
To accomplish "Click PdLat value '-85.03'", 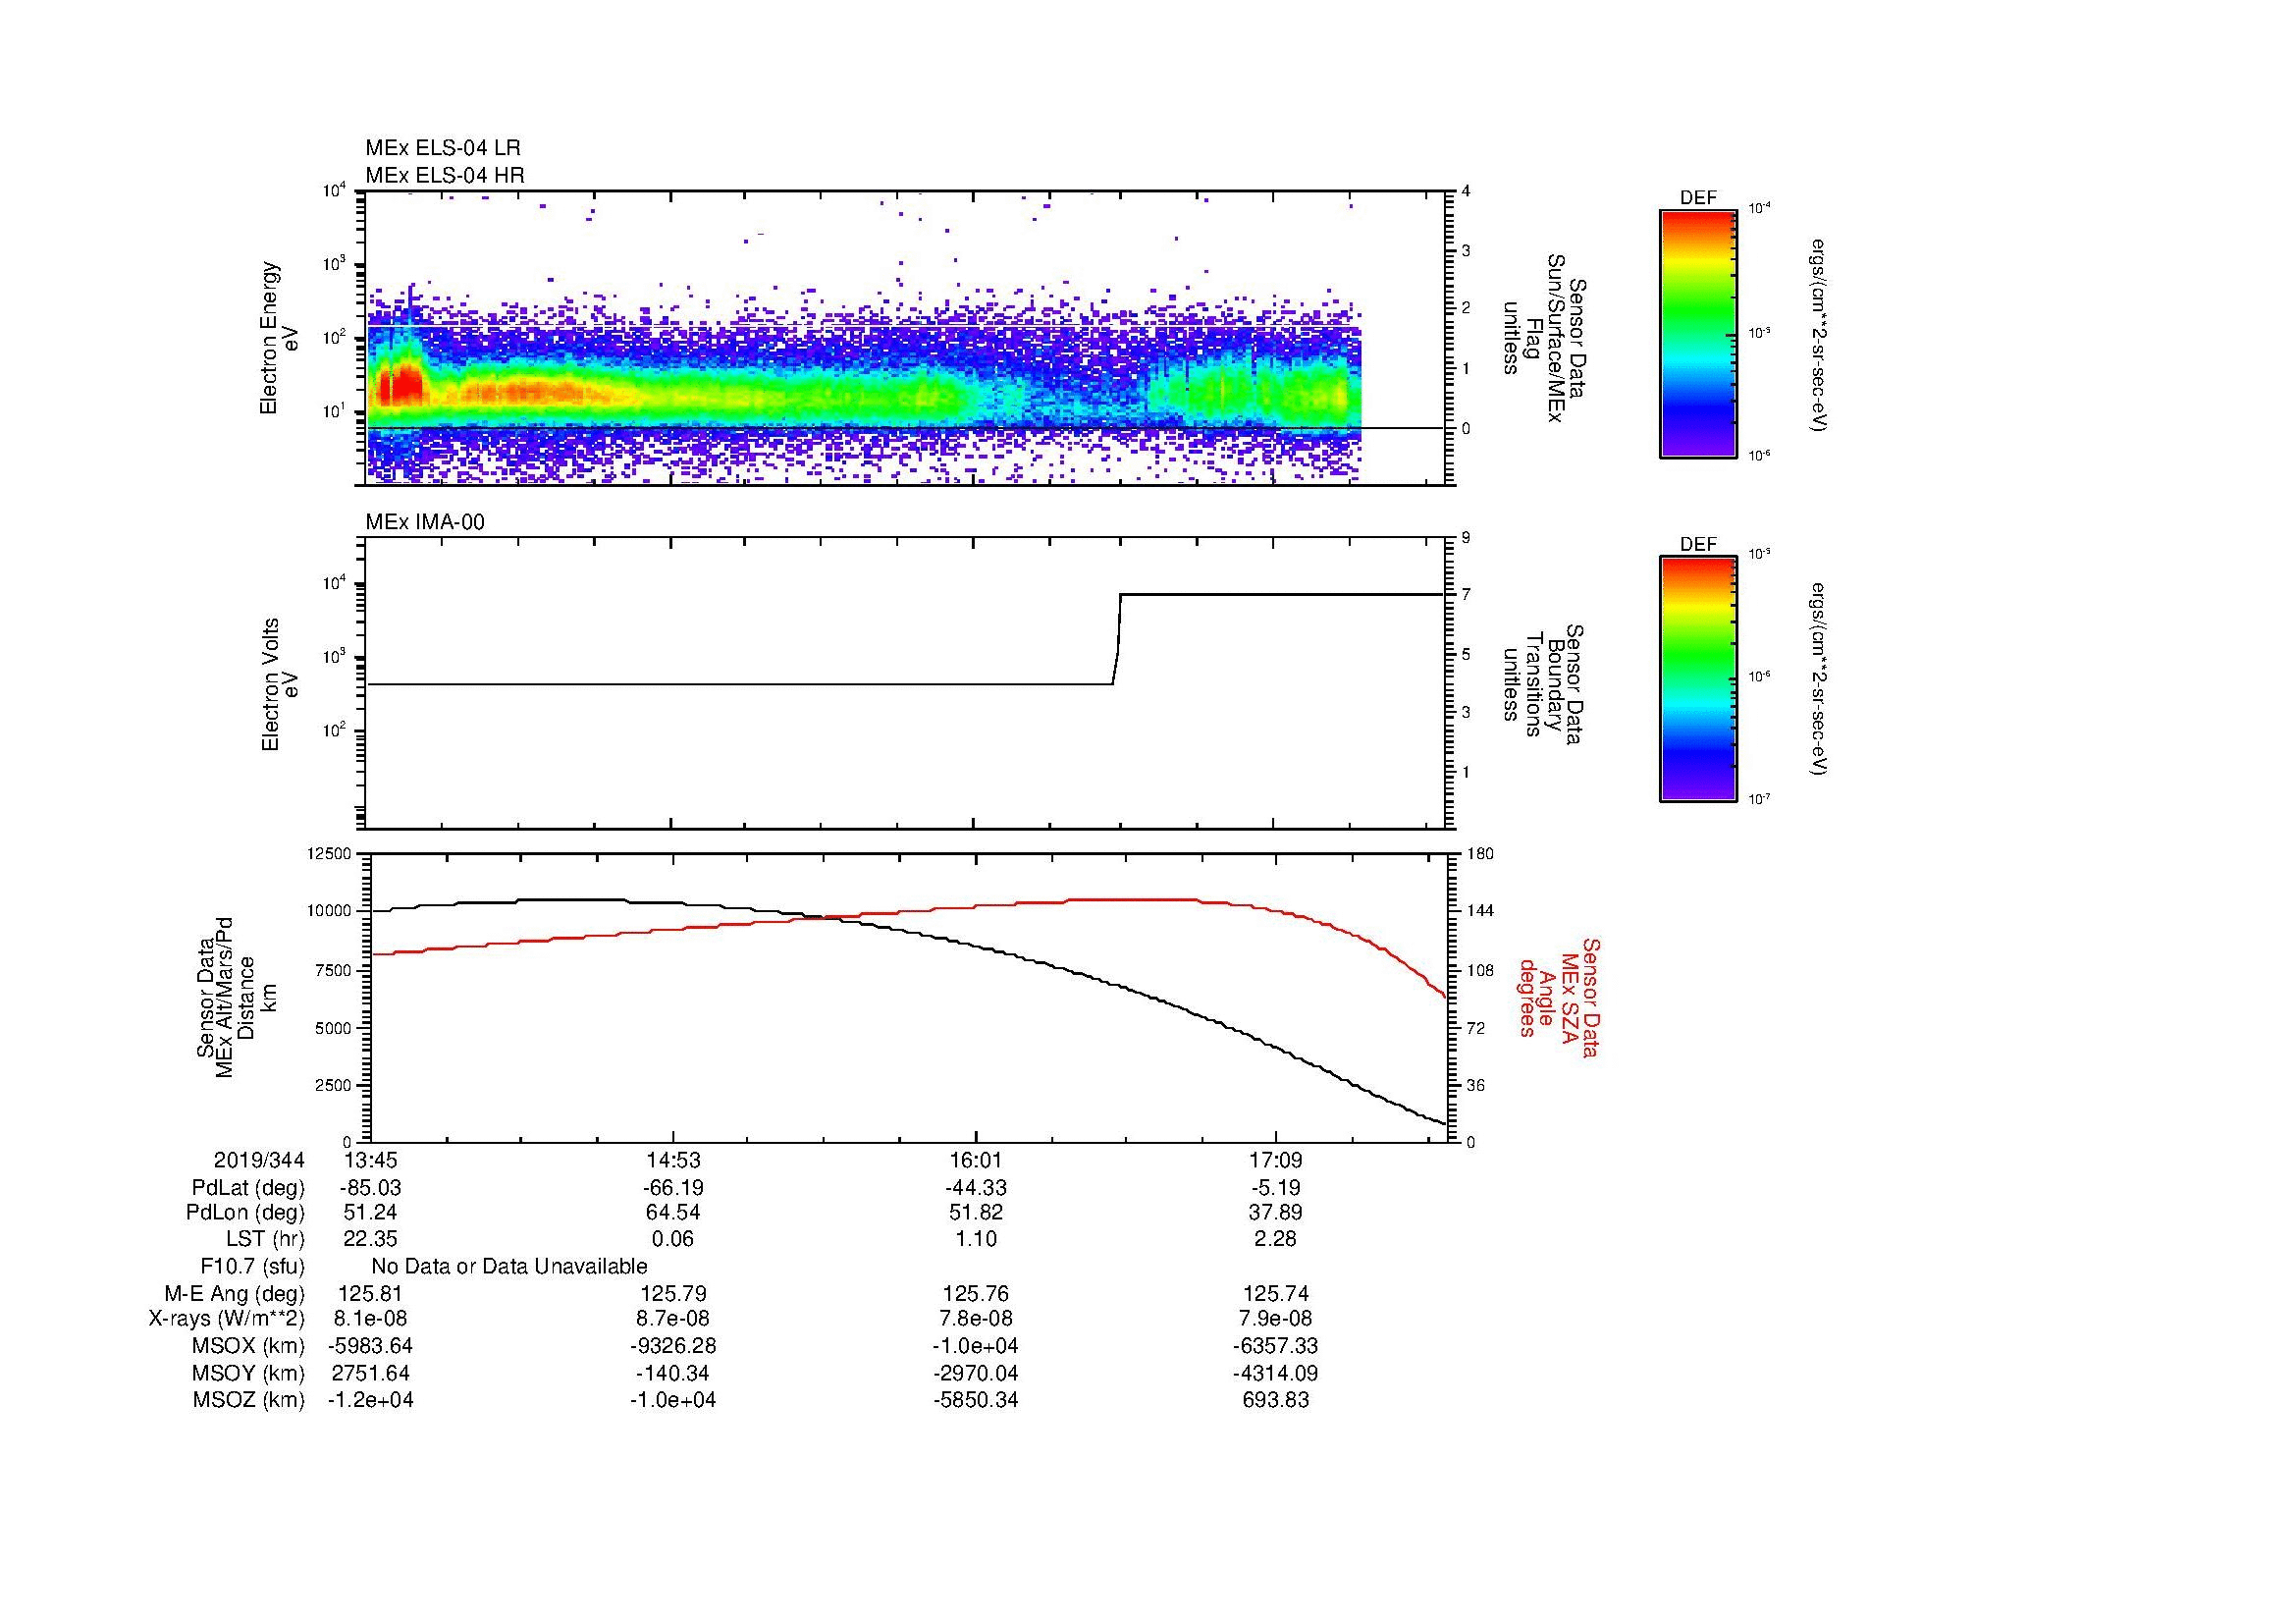I will [370, 1188].
